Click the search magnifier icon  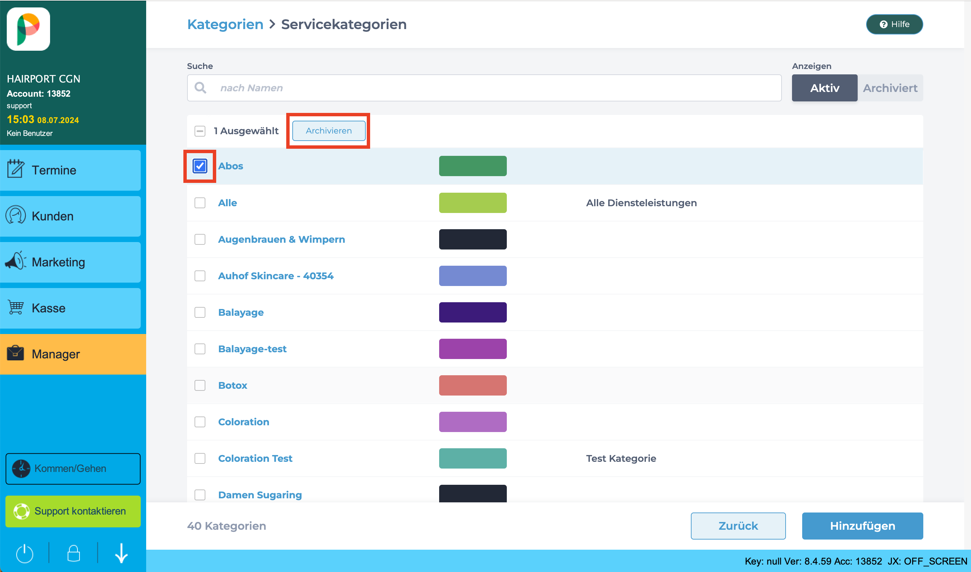pos(200,88)
